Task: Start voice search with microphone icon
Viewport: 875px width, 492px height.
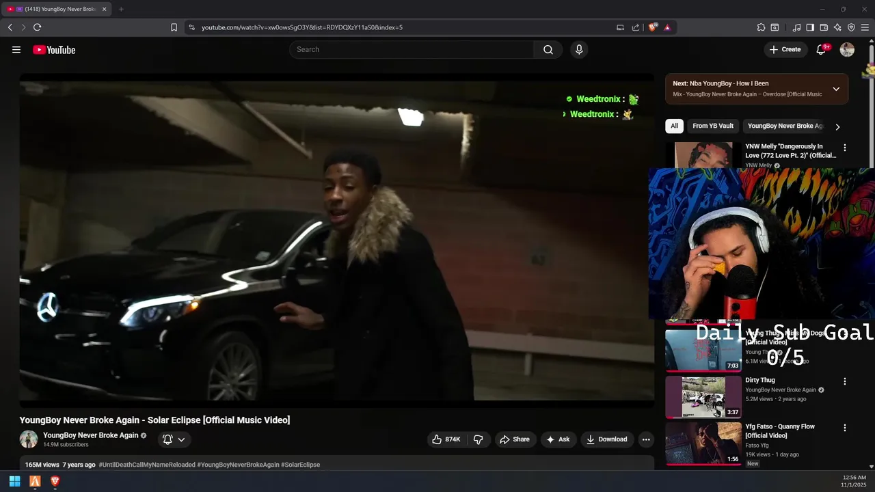Action: [x=579, y=49]
